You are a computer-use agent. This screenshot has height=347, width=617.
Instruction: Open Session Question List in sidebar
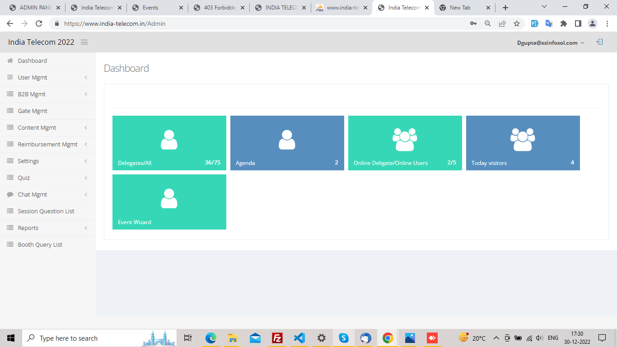point(46,211)
